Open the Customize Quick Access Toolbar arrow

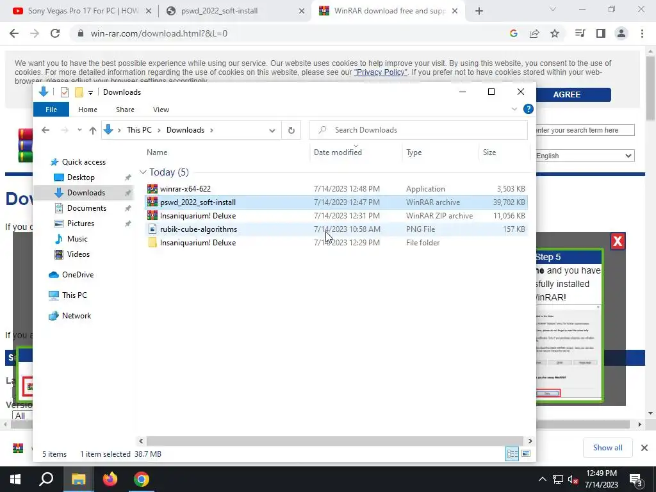click(x=90, y=92)
